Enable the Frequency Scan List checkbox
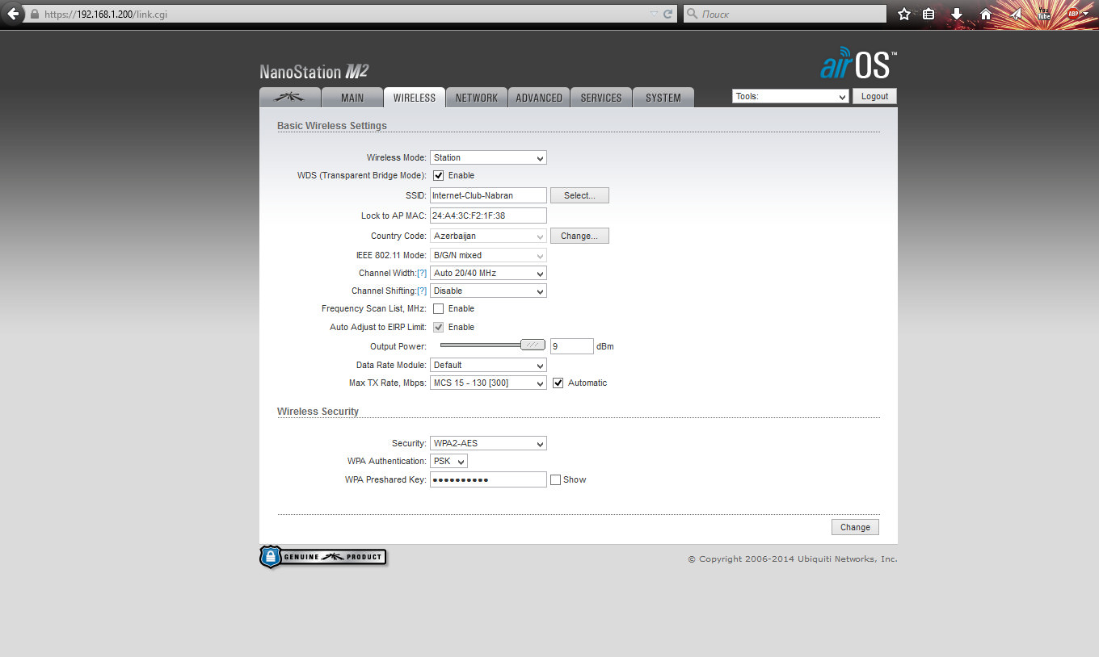1099x657 pixels. (439, 308)
